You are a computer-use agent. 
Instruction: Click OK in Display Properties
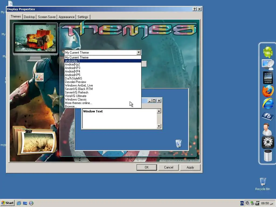147,167
